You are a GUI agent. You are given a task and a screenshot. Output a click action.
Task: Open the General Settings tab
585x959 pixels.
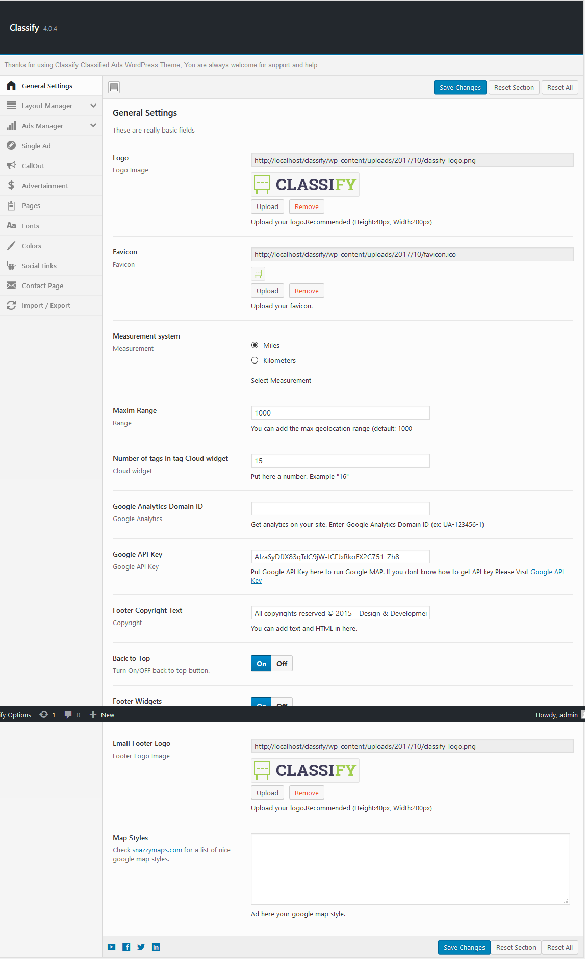pyautogui.click(x=51, y=86)
